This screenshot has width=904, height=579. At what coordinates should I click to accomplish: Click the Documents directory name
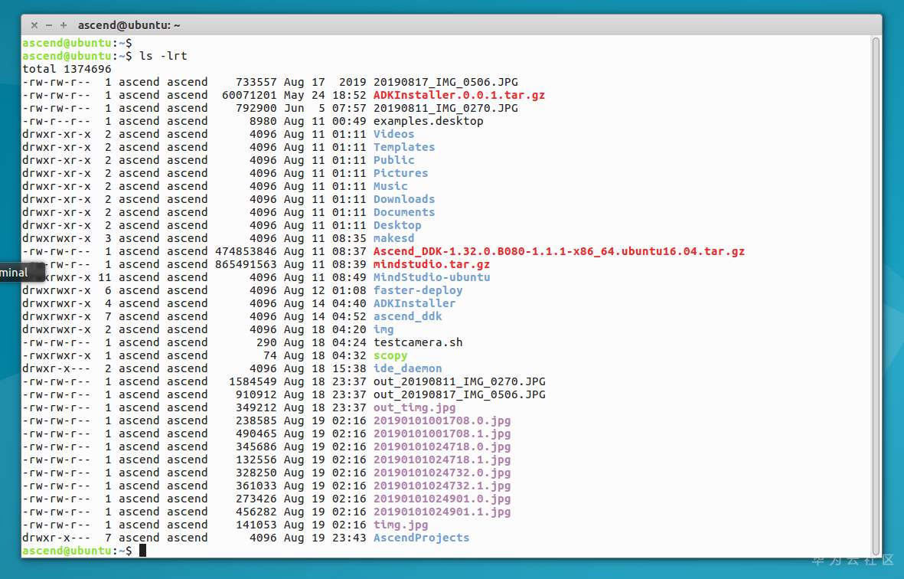tap(404, 212)
